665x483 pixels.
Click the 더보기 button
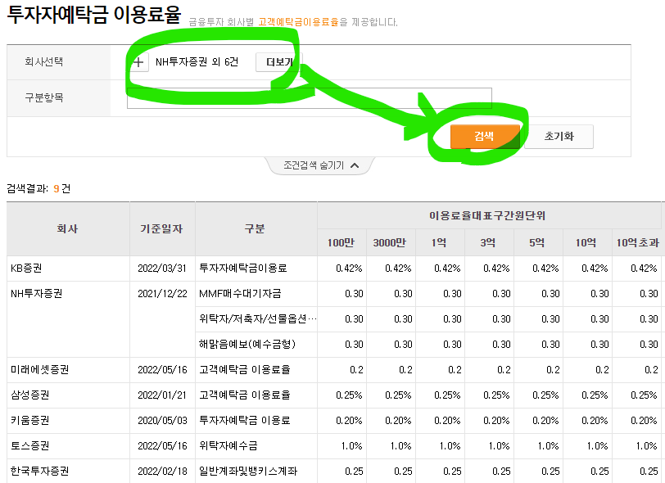279,62
